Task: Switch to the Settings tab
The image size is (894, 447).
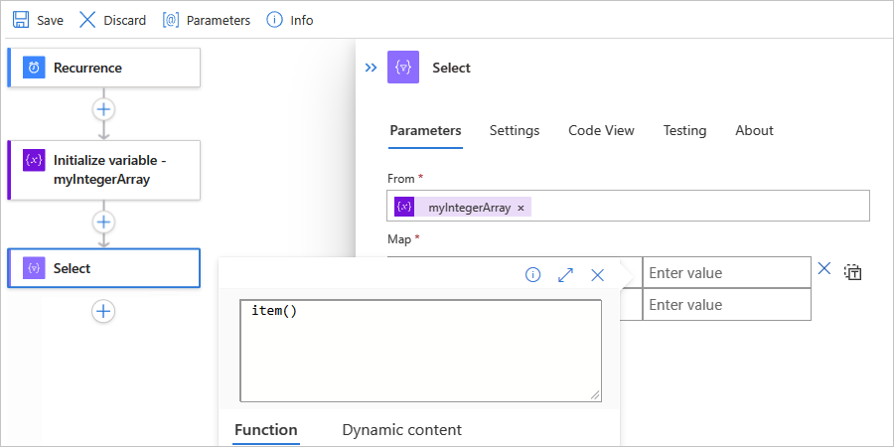Action: pos(515,130)
